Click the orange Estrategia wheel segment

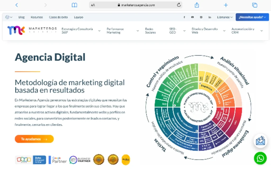click(x=218, y=99)
